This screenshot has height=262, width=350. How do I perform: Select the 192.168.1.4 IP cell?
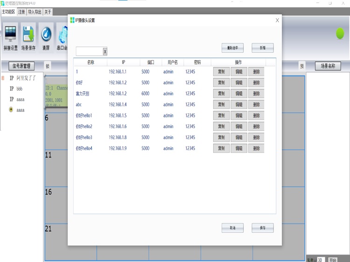point(118,104)
